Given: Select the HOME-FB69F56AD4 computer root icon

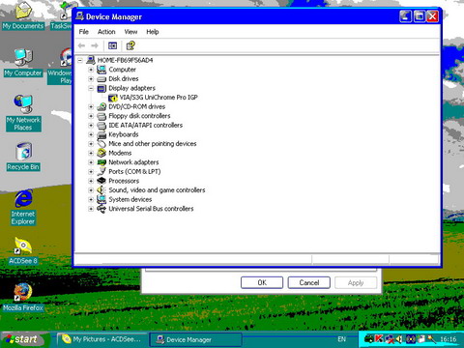Looking at the screenshot, I should (x=91, y=60).
